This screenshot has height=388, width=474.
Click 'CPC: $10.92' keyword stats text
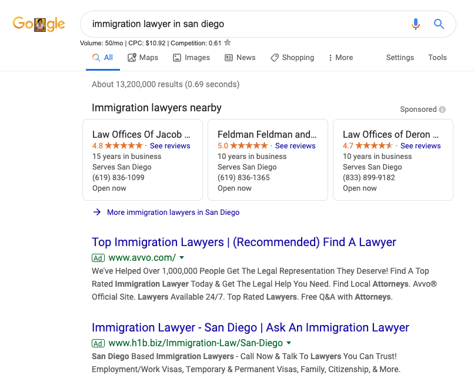pyautogui.click(x=147, y=43)
